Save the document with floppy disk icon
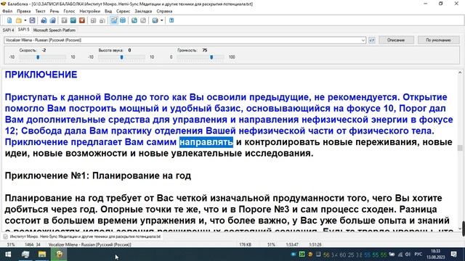This screenshot has height=261, width=465. click(x=32, y=20)
